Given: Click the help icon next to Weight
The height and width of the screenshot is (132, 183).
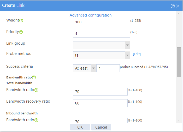Looking at the screenshot, I should click(21, 20).
